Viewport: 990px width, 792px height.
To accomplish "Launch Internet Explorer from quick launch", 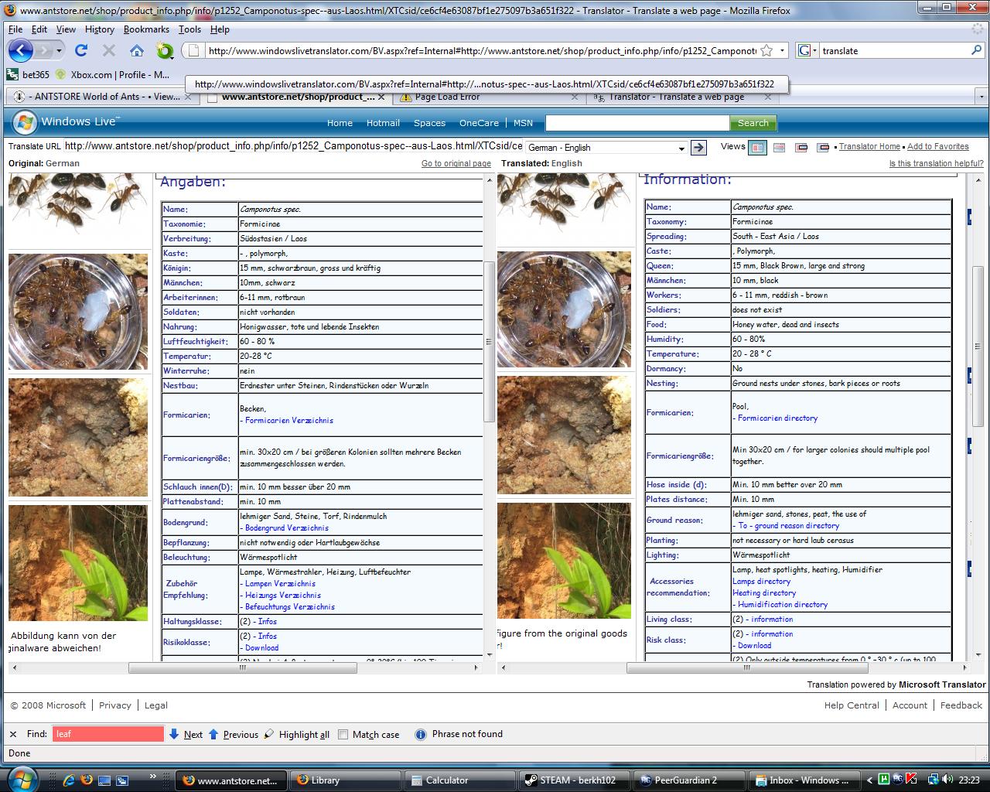I will point(69,780).
